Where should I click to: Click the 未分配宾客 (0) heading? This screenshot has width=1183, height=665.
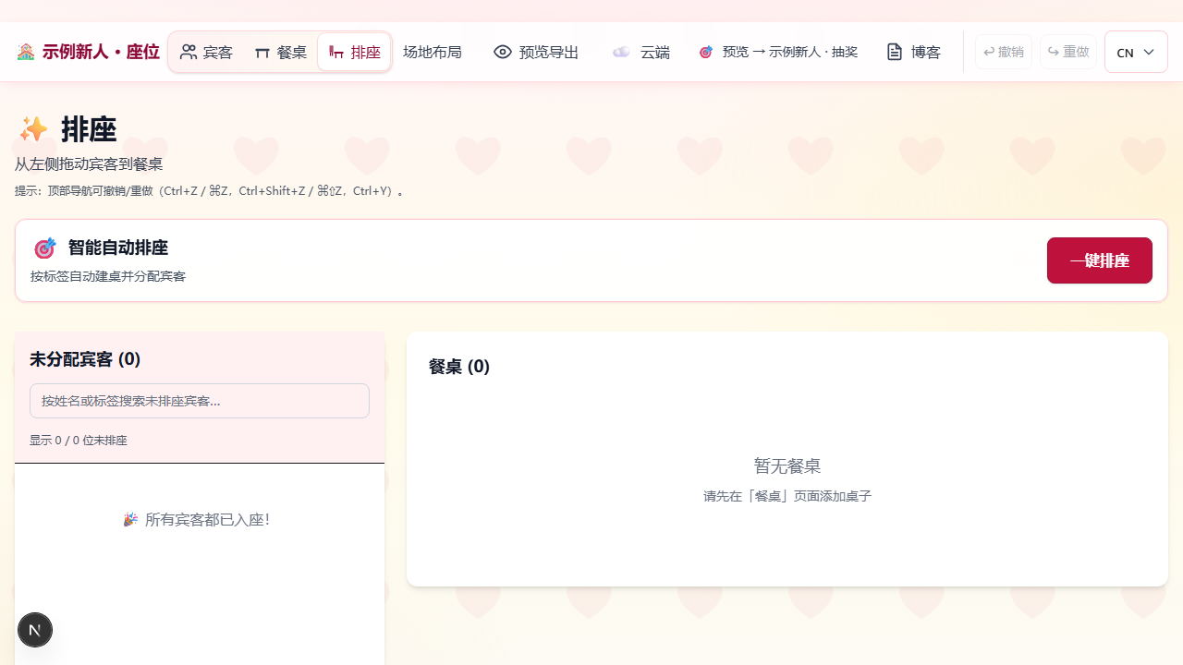[x=85, y=359]
